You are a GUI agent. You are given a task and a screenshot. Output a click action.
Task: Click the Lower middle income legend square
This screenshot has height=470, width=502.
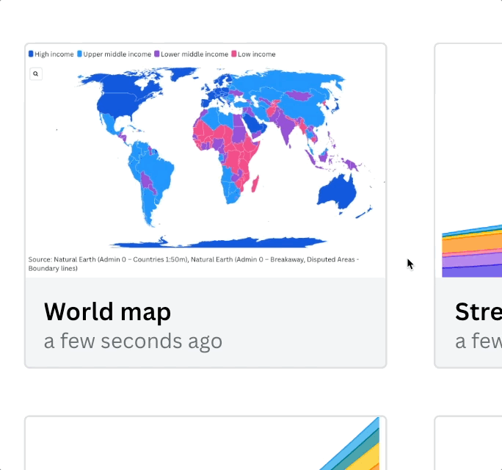pos(157,54)
